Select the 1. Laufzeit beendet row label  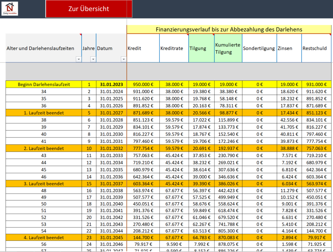[x=44, y=113]
